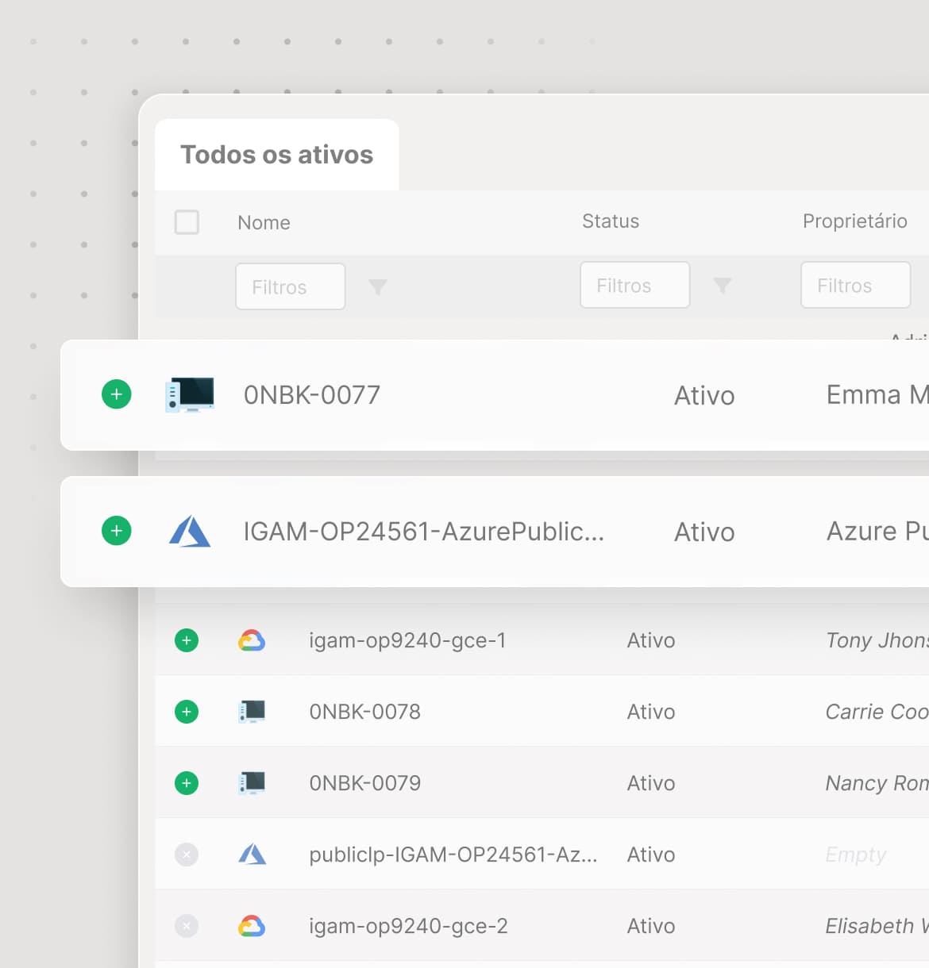Click green plus icon on IGAM-OP24561-AzurePublic row
The image size is (929, 968).
click(x=117, y=531)
